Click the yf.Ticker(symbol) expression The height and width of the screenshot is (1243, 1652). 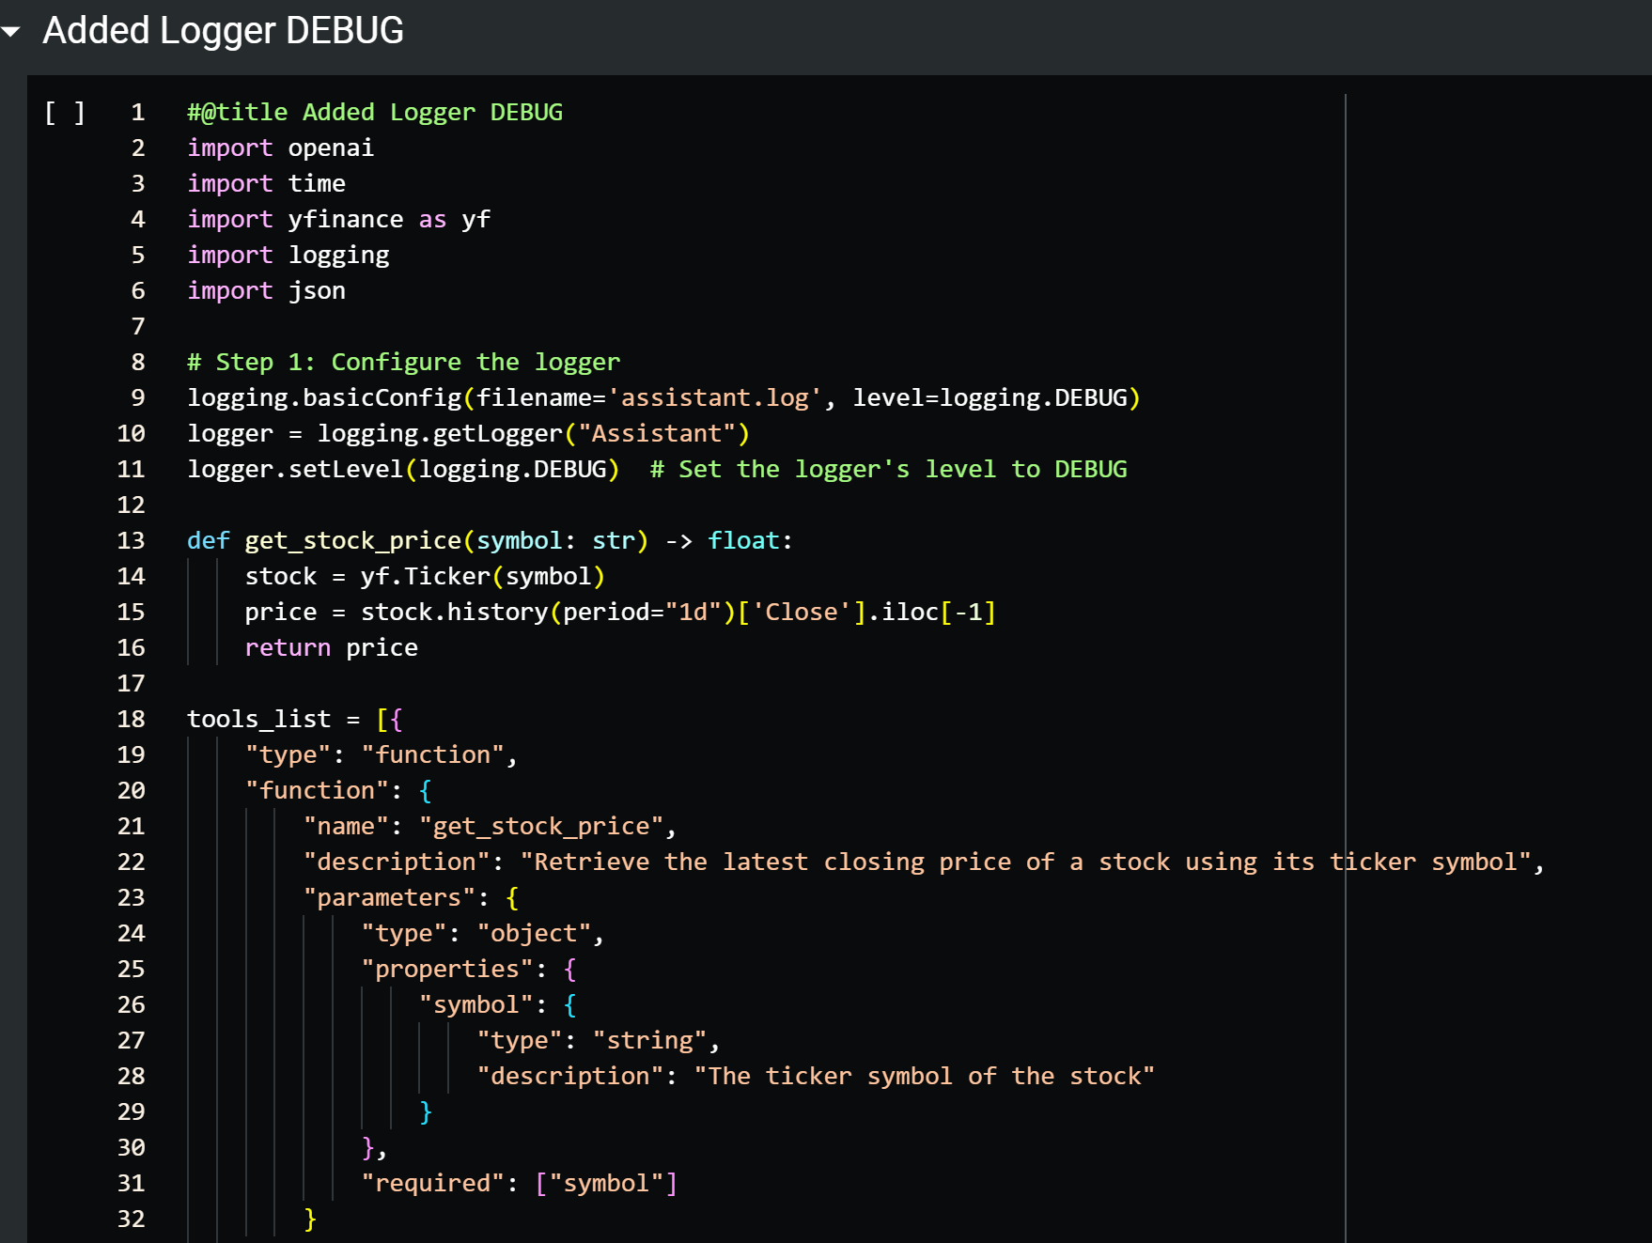coord(479,576)
